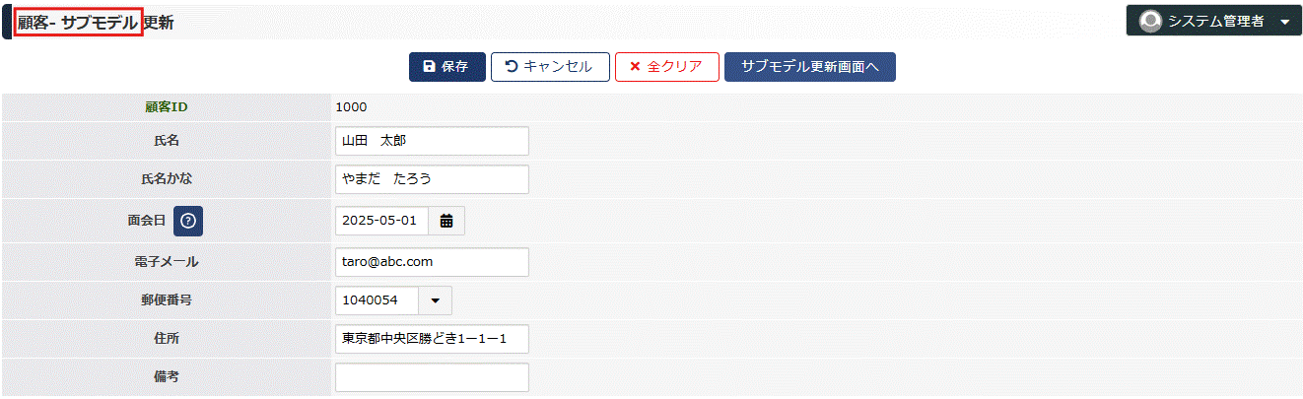Select the 電子メール input field

432,262
